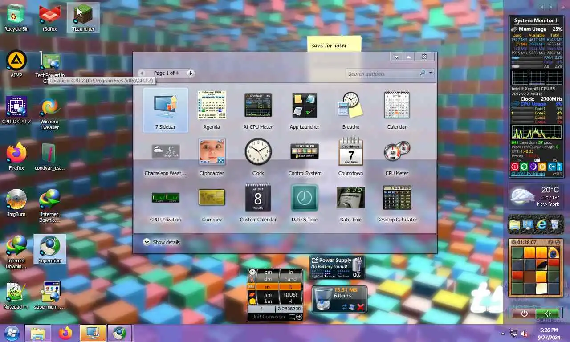570x342 pixels.
Task: Open folder icon in launcher gadget
Action: click(515, 225)
